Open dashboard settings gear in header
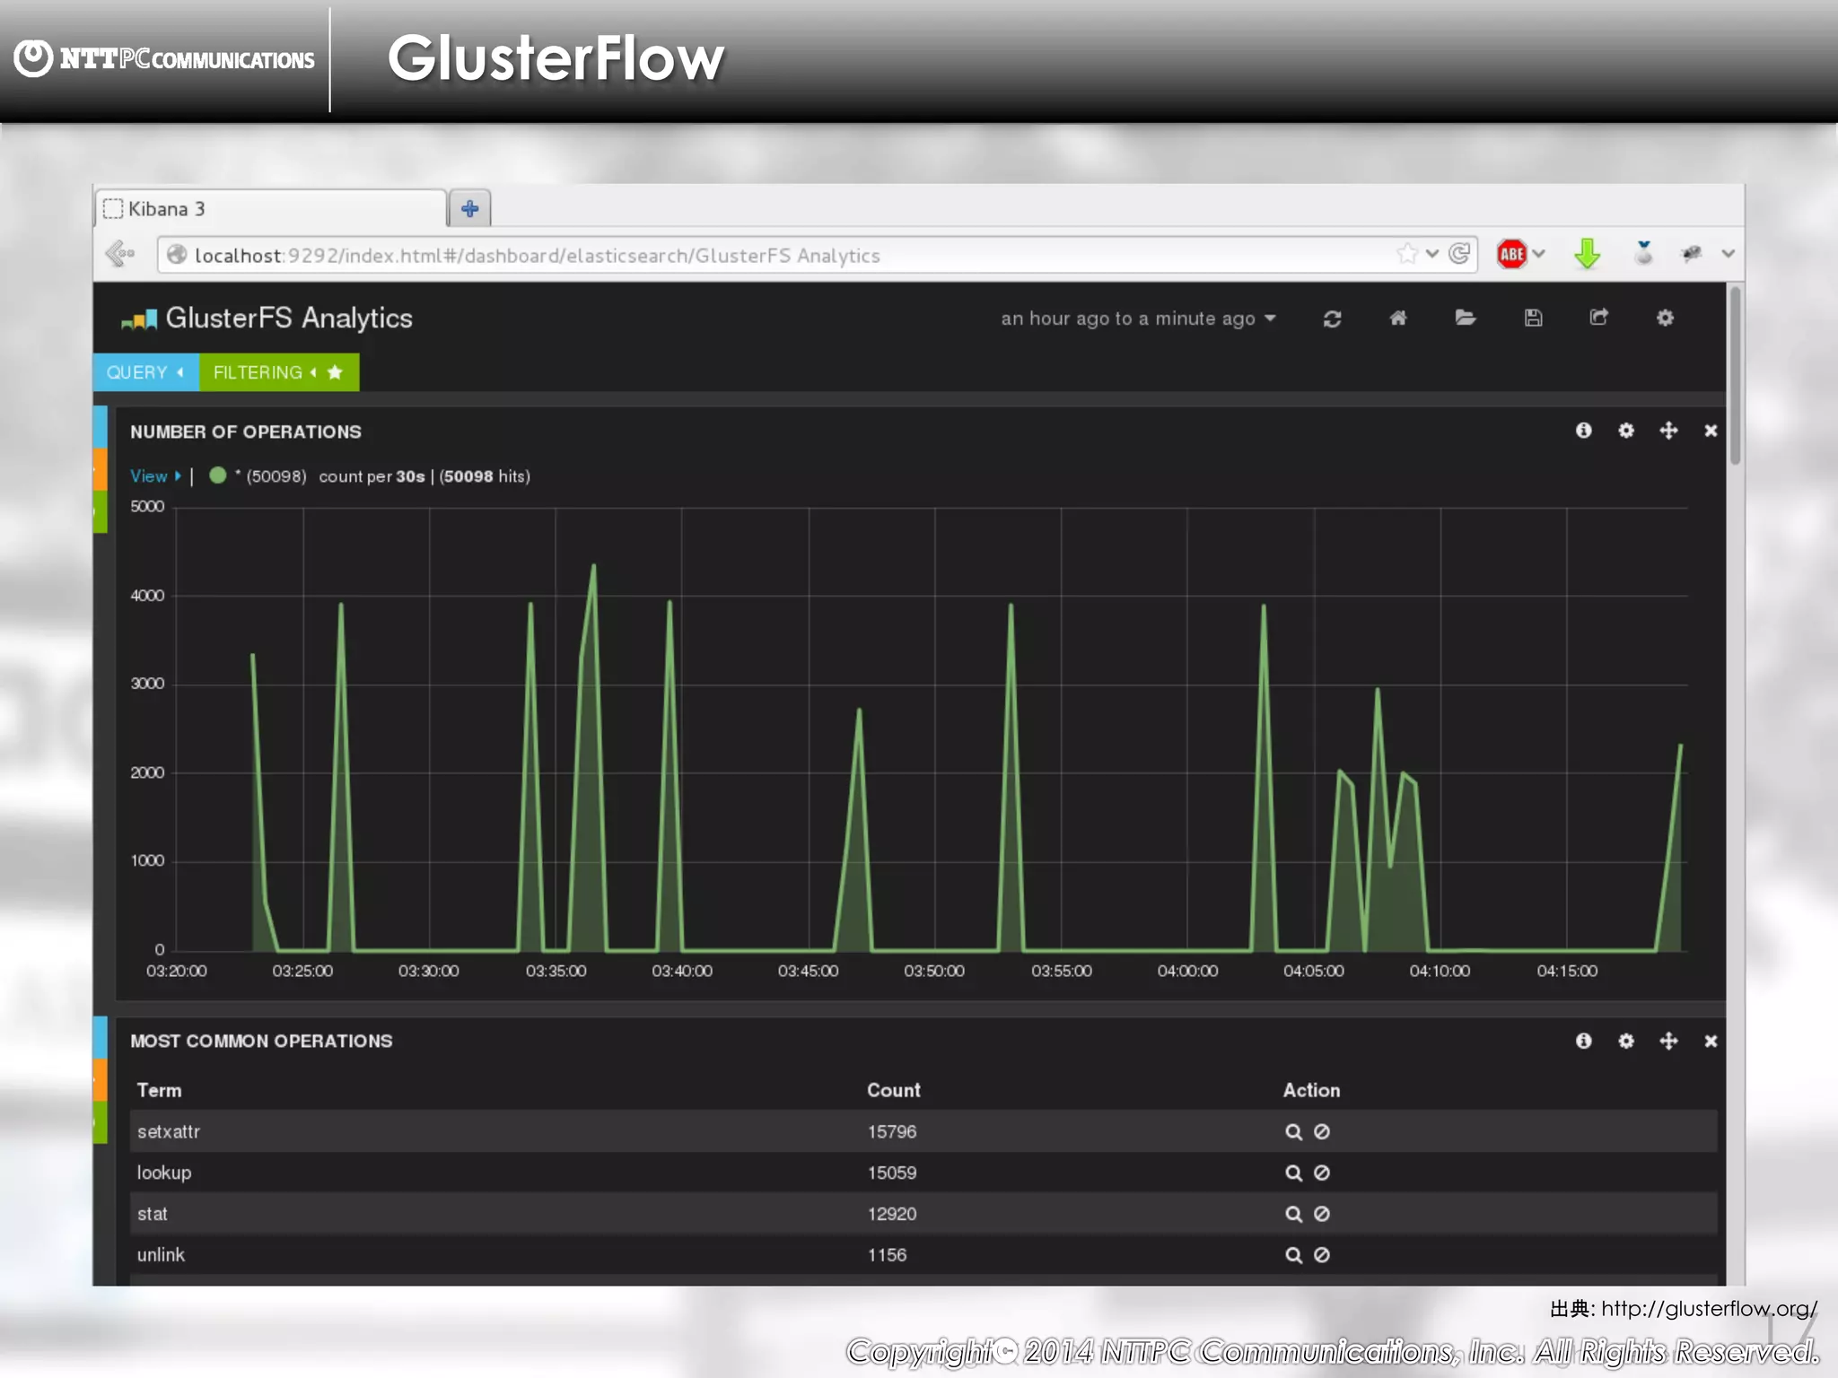The image size is (1838, 1378). click(1665, 318)
